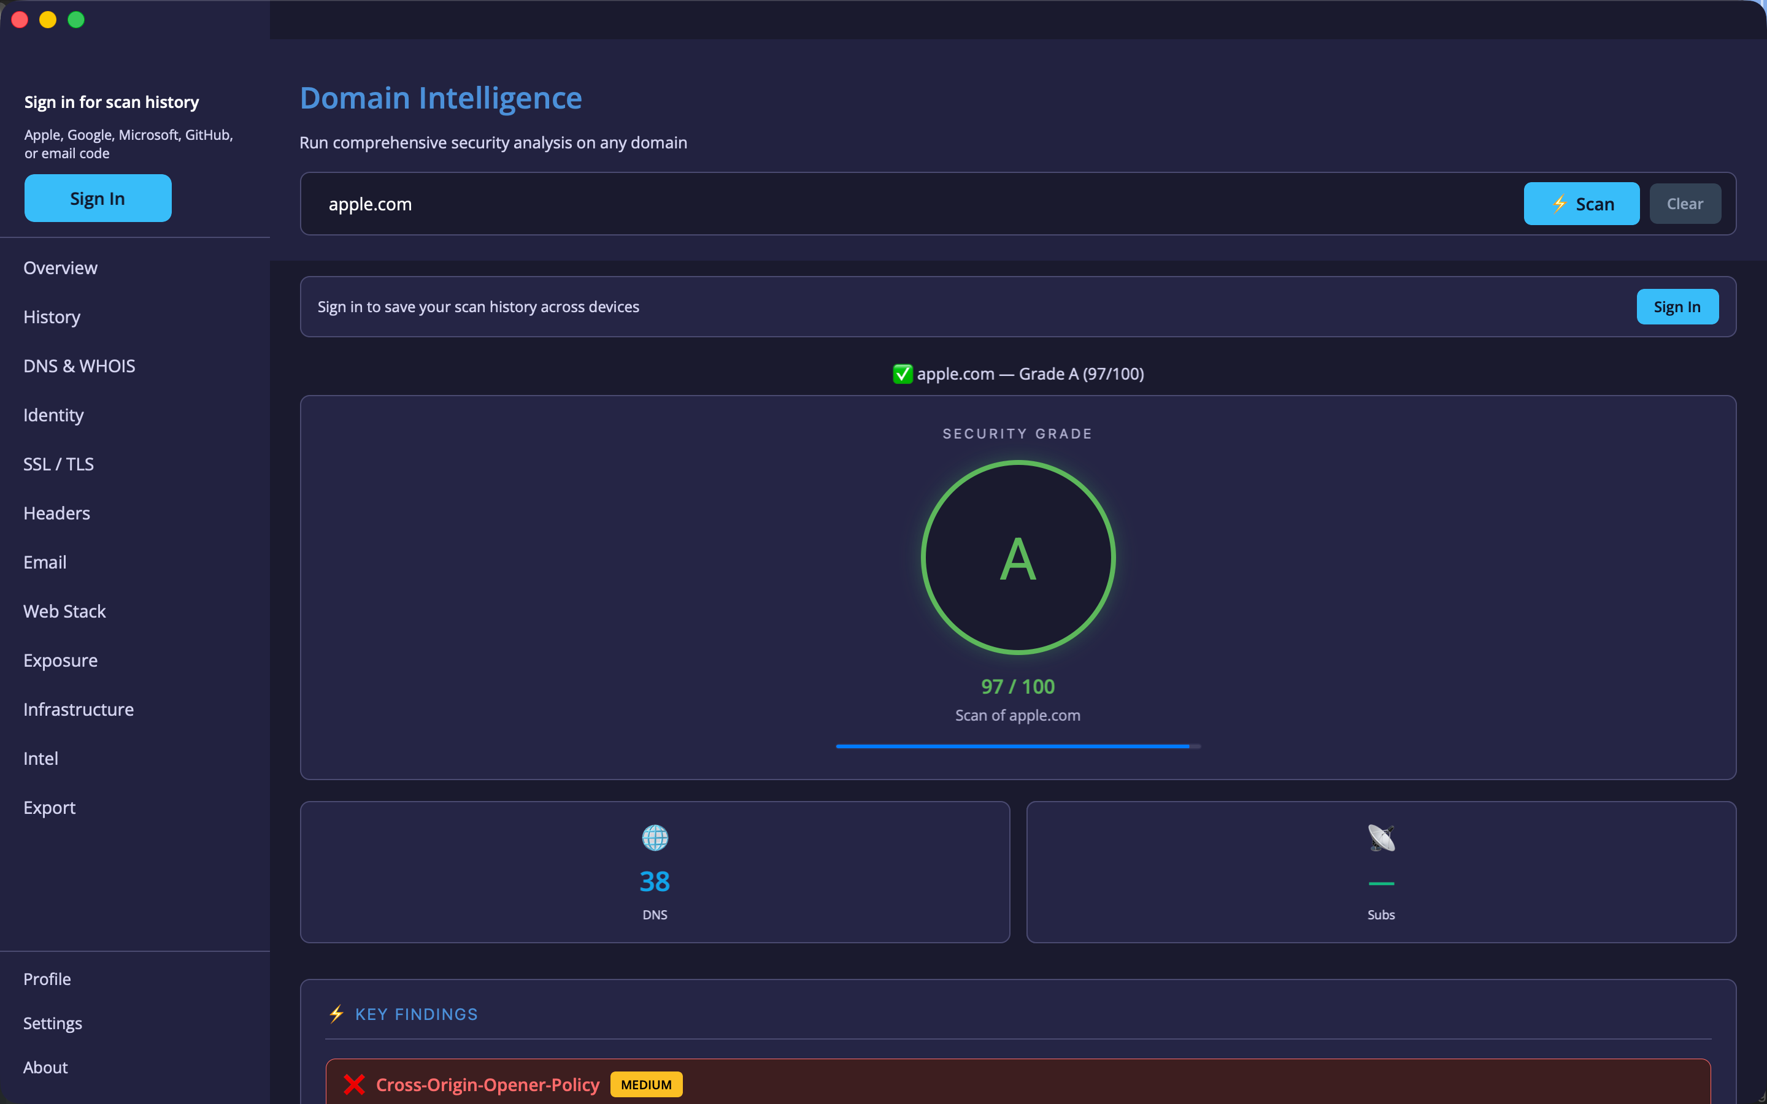Click the KEY FINDINGS heading

click(x=416, y=1014)
